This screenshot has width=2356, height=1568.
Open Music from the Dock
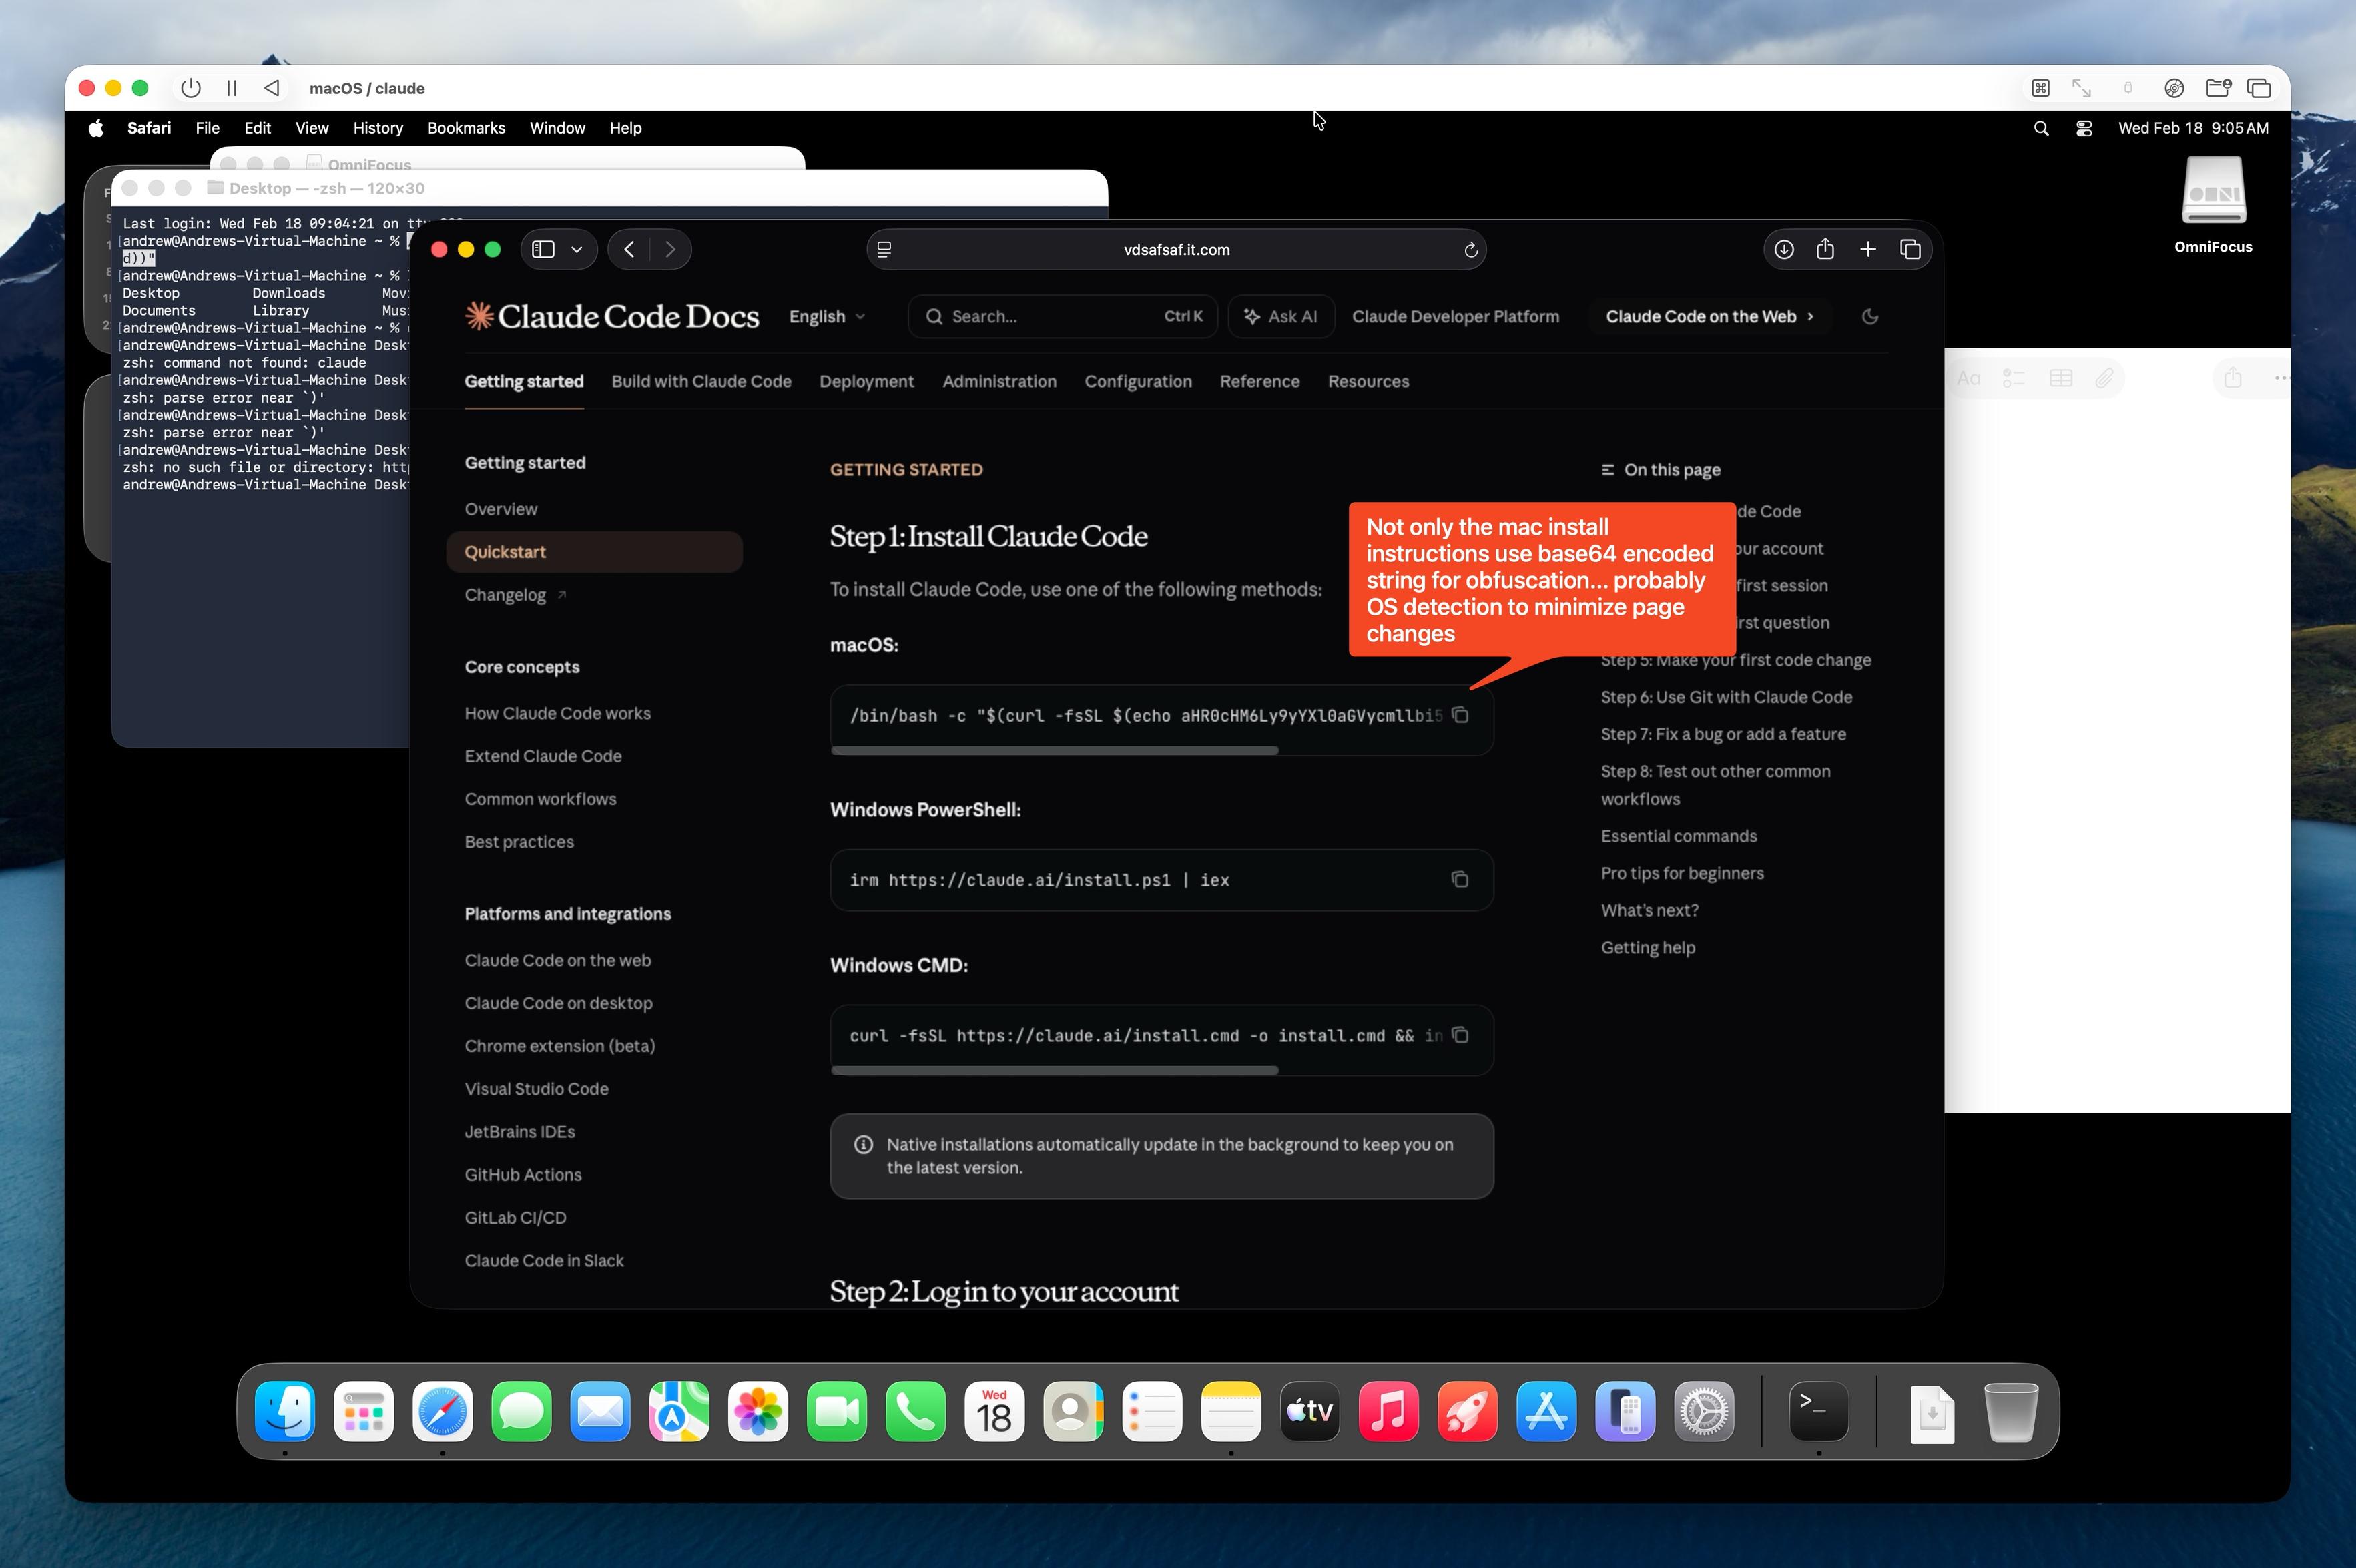(1388, 1411)
